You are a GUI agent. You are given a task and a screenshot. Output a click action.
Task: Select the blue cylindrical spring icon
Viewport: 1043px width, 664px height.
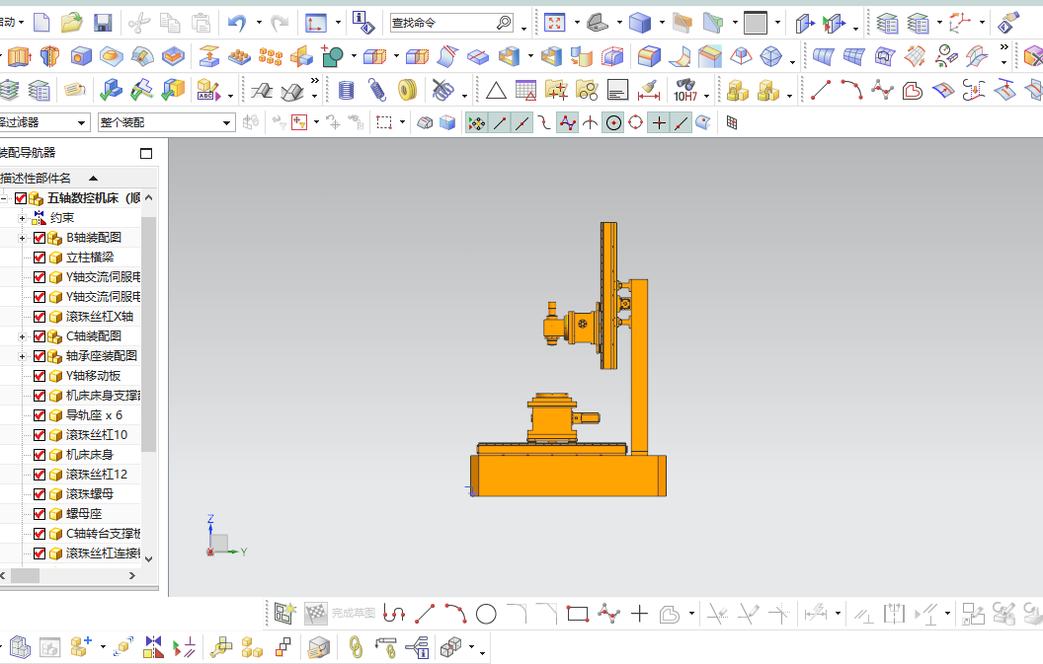(346, 91)
